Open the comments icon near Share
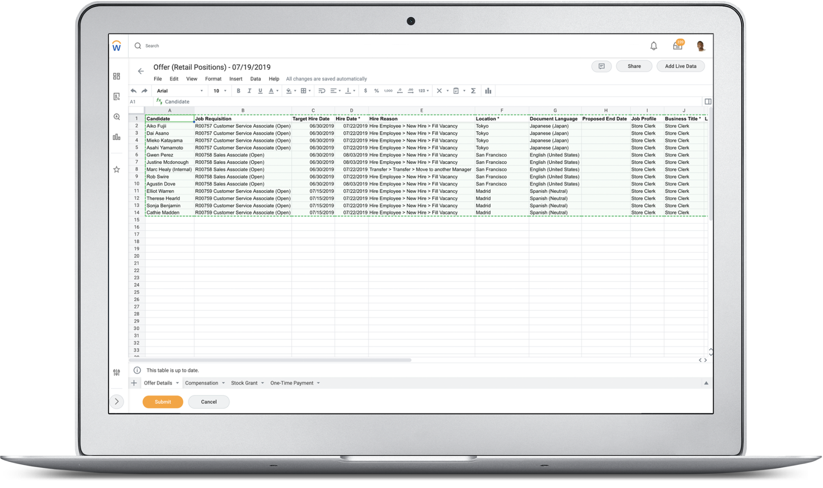 (x=602, y=66)
